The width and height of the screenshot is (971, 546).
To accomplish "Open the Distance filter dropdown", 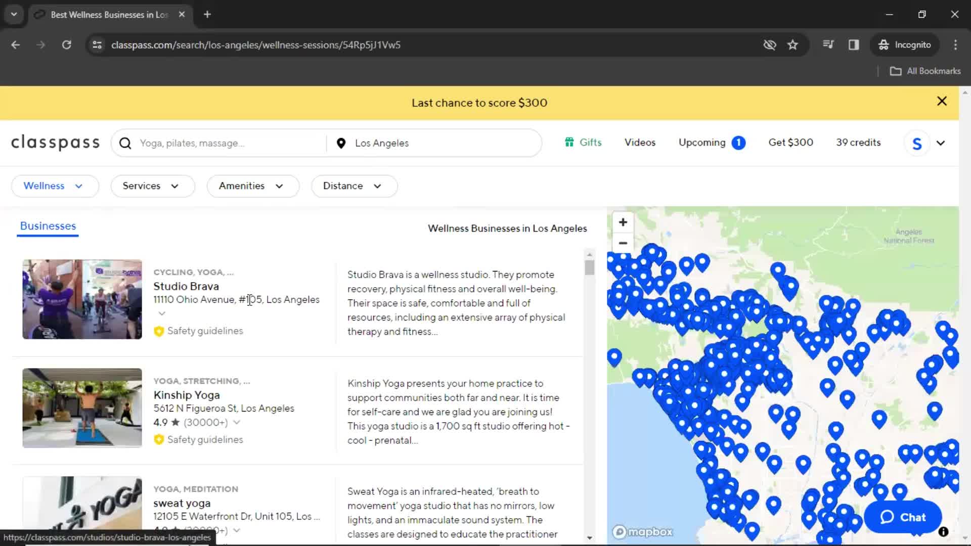I will pos(354,186).
